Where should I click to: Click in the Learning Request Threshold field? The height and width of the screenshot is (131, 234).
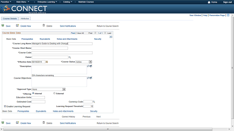pyautogui.click(x=88, y=106)
